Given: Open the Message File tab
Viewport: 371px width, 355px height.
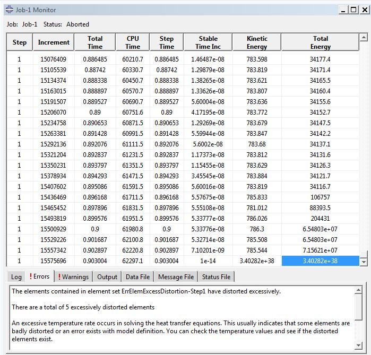Looking at the screenshot, I should point(176,276).
